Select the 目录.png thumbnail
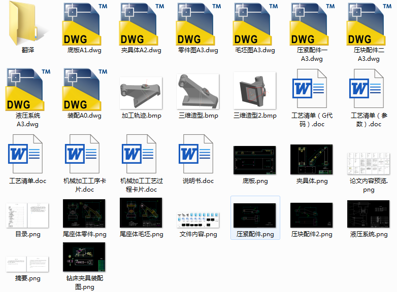Image resolution: width=397 pixels, height=292 pixels. coord(27,215)
